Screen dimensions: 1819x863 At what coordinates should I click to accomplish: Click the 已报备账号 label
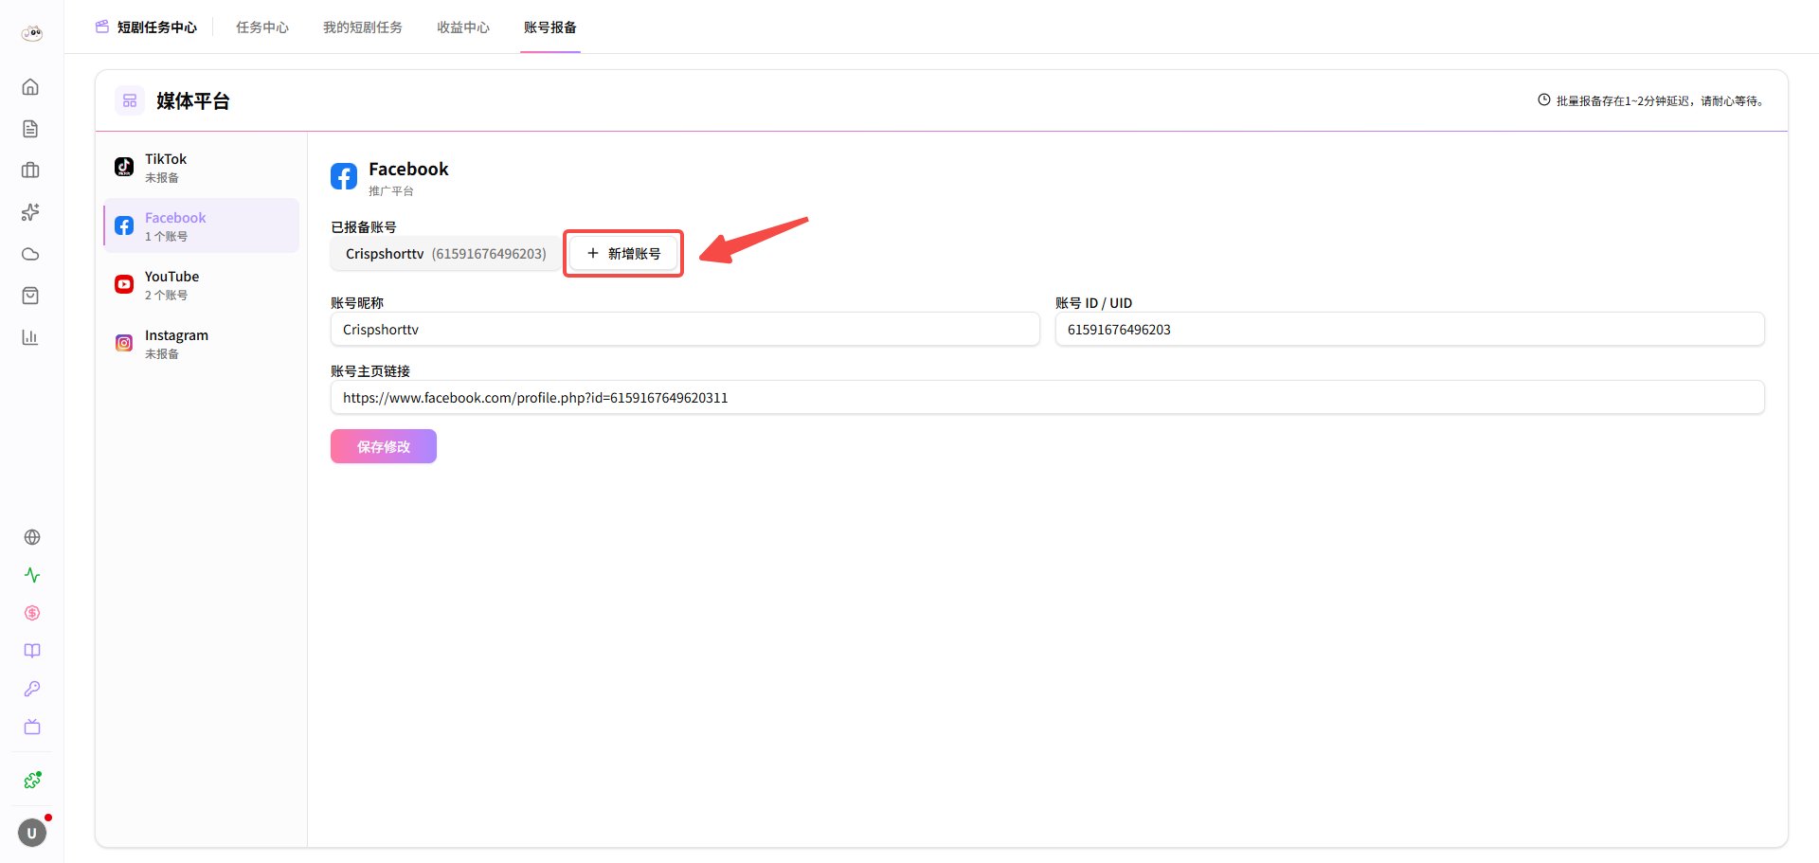364,227
